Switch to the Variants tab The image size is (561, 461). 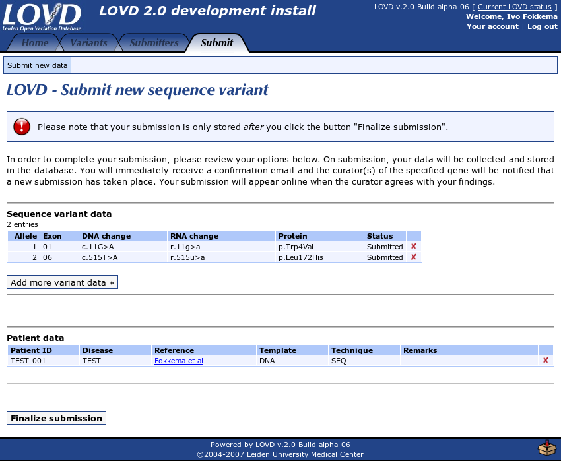click(x=88, y=43)
